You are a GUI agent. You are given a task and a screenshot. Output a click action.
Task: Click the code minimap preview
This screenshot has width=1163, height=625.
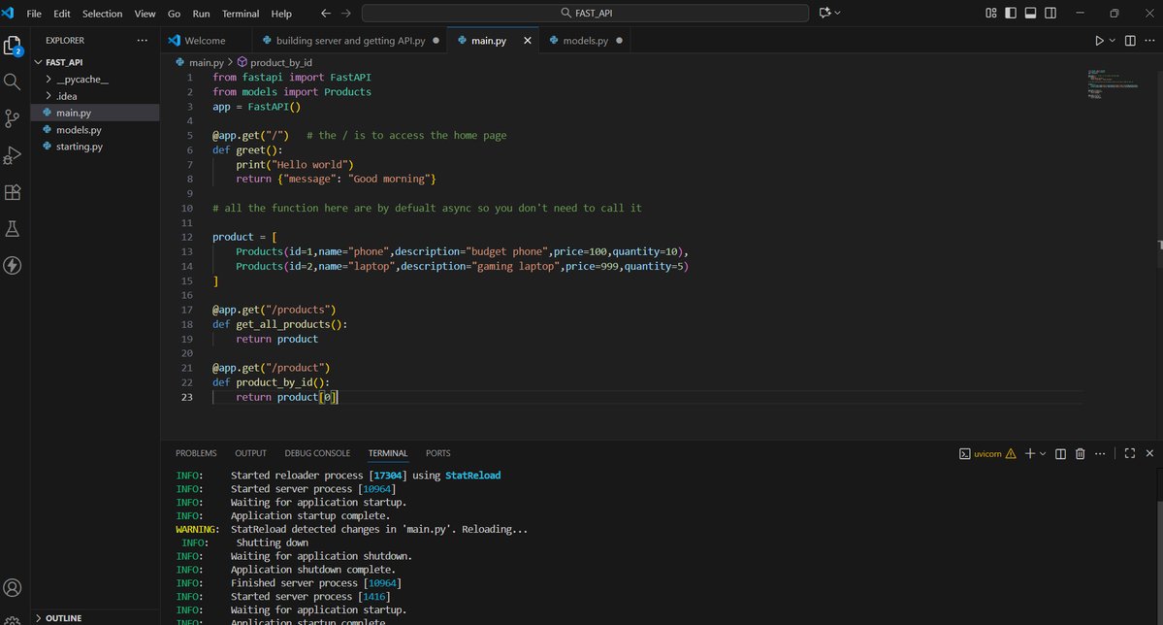(x=1113, y=83)
